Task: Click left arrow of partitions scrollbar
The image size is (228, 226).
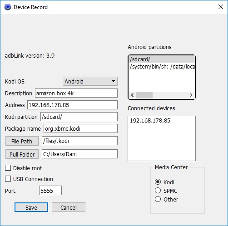Action: point(132,95)
